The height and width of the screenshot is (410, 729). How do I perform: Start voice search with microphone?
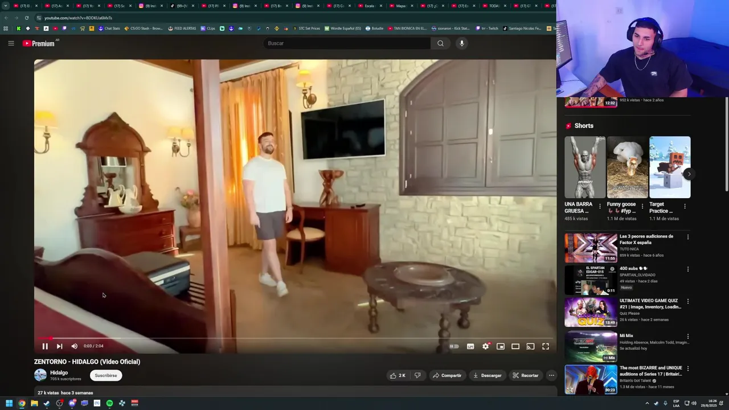462,43
